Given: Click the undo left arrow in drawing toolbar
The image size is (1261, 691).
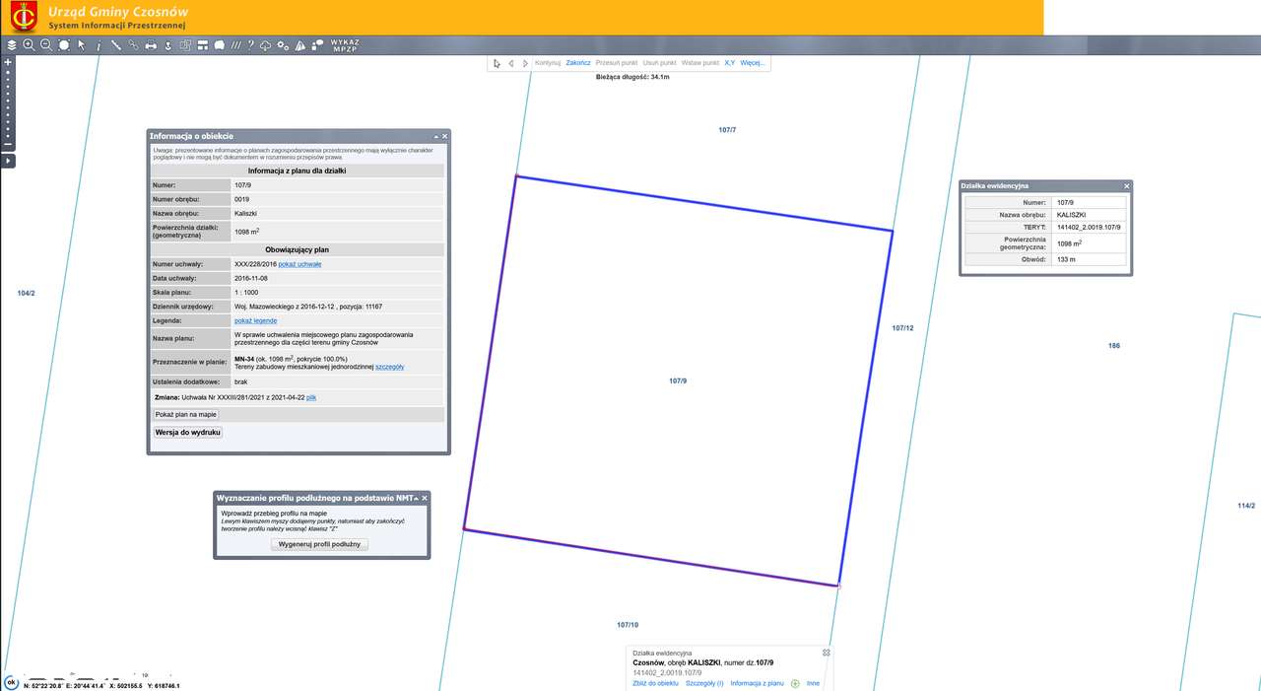Looking at the screenshot, I should click(511, 63).
